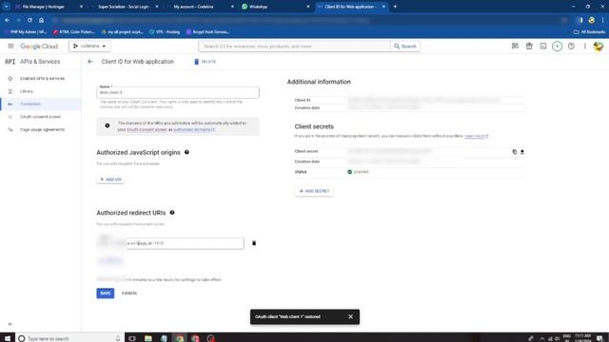
Task: Open Bcrypt Hash Generator bookmark
Action: (207, 31)
